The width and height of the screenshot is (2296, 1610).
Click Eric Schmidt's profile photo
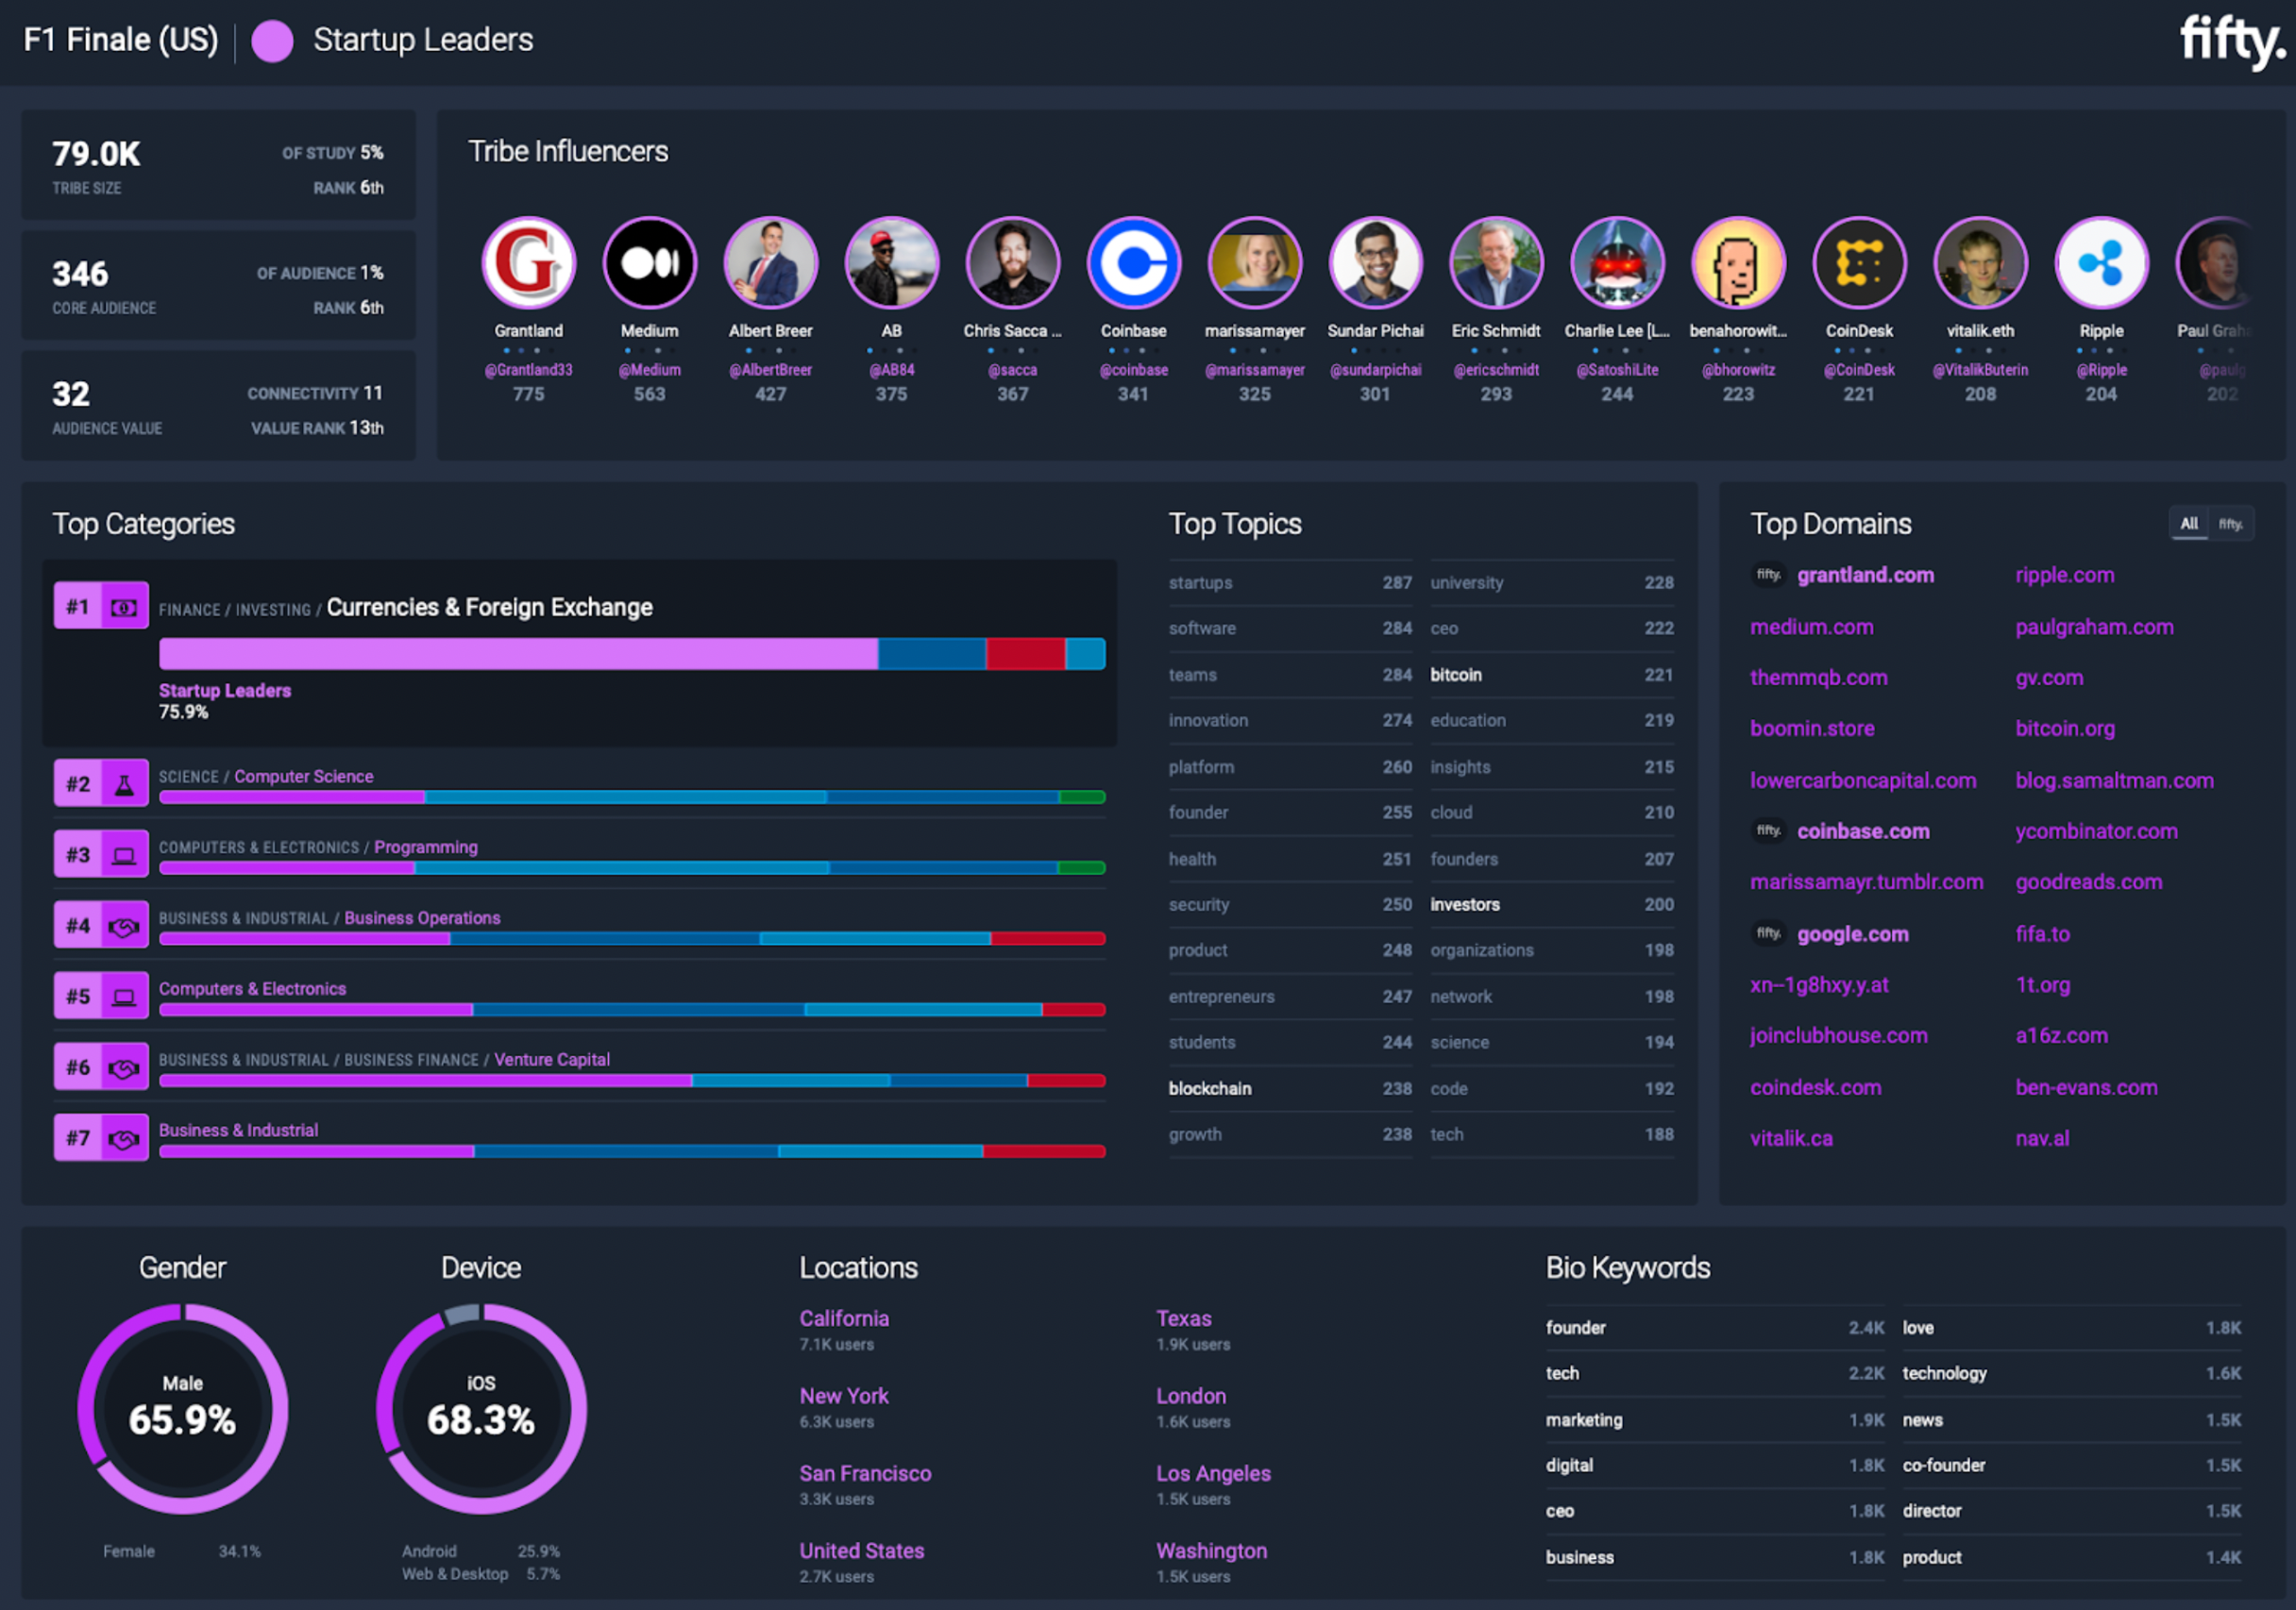click(x=1496, y=263)
